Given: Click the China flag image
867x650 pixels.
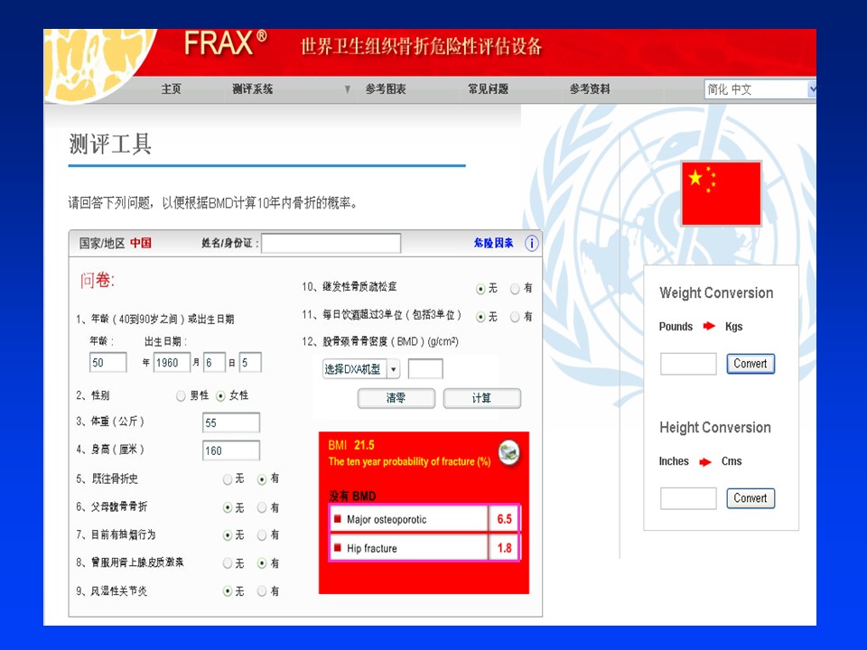Looking at the screenshot, I should (721, 193).
